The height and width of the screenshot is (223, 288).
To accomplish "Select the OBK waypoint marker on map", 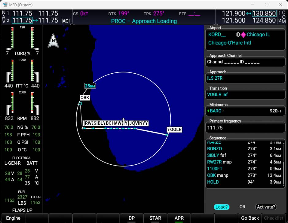I will coord(80,104).
